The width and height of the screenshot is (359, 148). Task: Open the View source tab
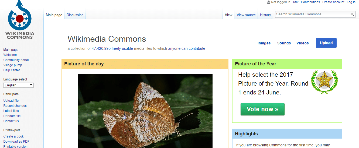point(246,15)
